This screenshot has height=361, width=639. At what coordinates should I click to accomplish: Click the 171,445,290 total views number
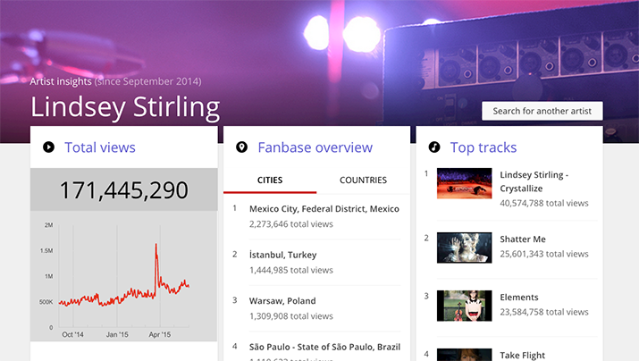[x=124, y=189]
